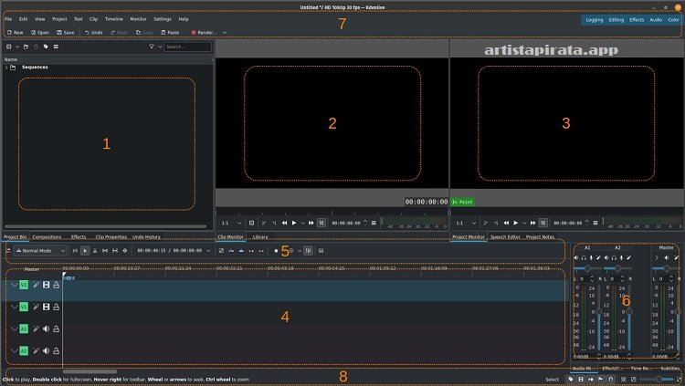Open the timeline timecode format dropdown
The width and height of the screenshot is (685, 386).
(x=208, y=251)
